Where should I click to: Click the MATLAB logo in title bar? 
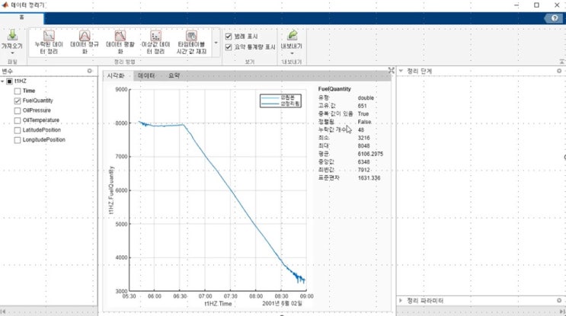click(5, 5)
